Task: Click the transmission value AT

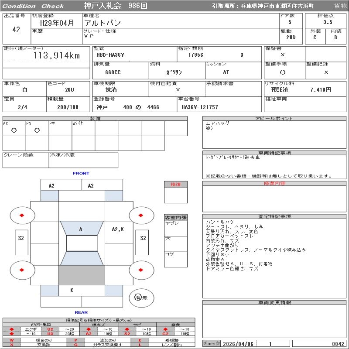Action: [226, 72]
